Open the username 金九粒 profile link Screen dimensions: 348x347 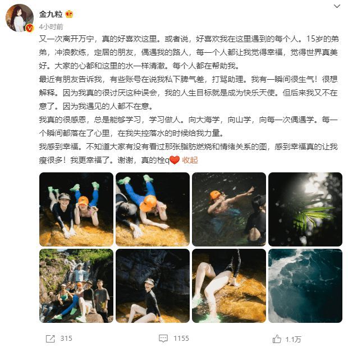51,14
